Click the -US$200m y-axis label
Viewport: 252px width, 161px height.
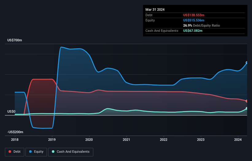point(15,132)
